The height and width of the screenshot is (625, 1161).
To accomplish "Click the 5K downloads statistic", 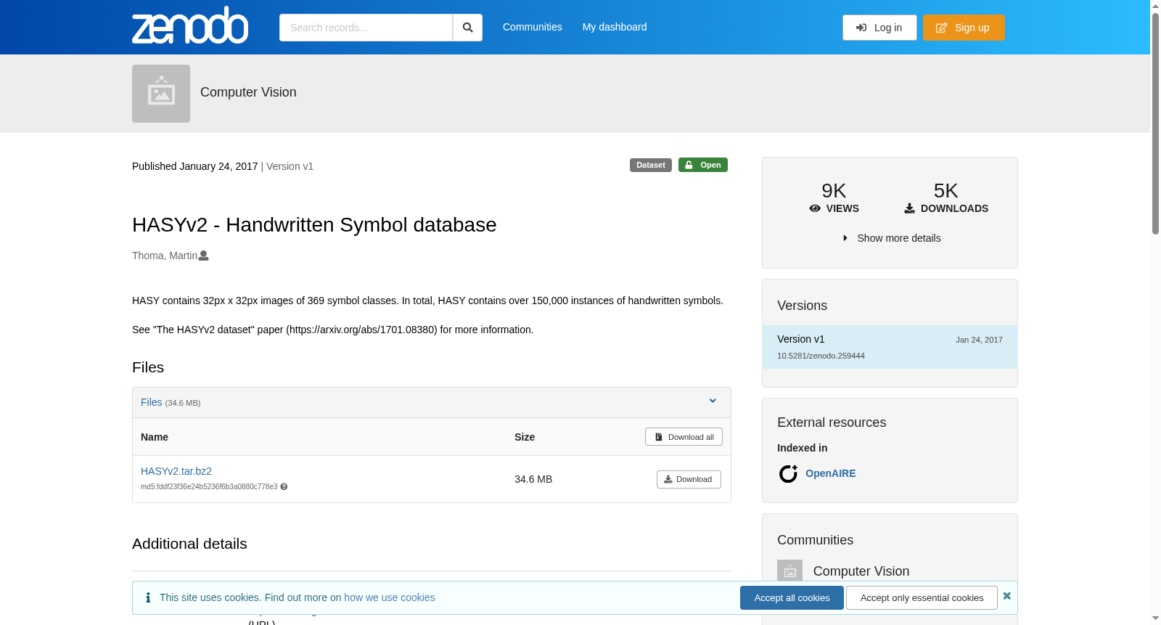I will 945,197.
